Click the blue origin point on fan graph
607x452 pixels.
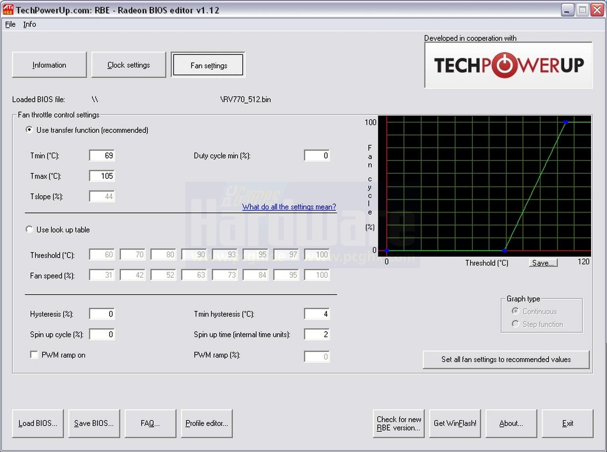(387, 250)
